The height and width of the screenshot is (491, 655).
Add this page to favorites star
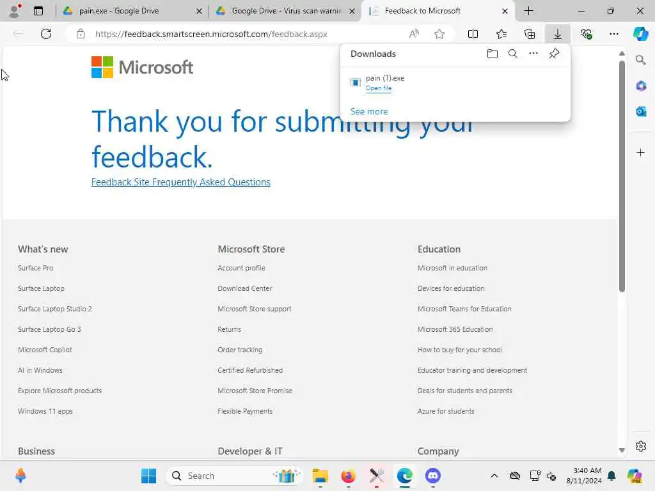[x=439, y=35]
